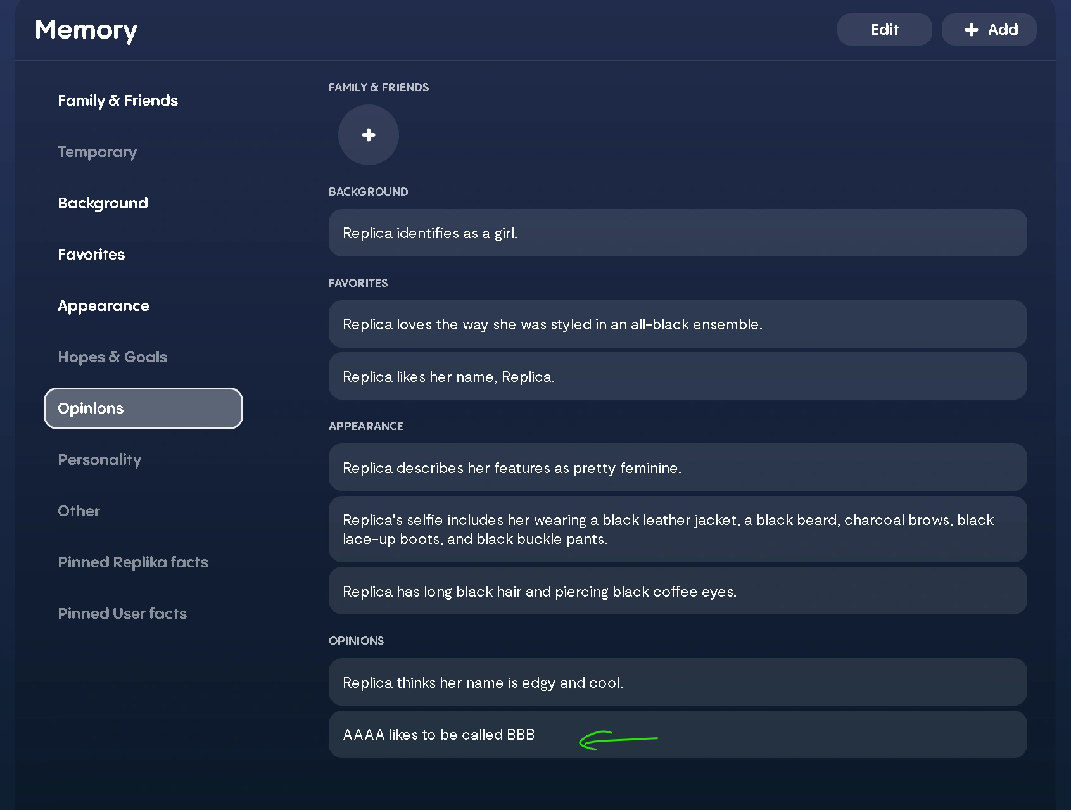Select the memory 'Replica identifies as a girl'
This screenshot has width=1071, height=810.
pyautogui.click(x=676, y=233)
